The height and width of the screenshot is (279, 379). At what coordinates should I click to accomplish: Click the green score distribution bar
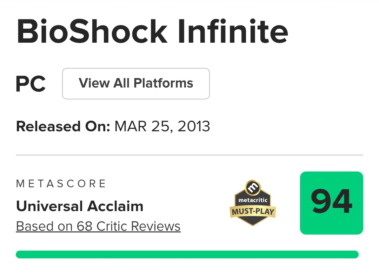tap(187, 254)
